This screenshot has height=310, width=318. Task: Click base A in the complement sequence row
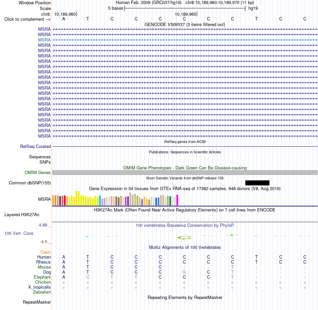[x=64, y=19]
